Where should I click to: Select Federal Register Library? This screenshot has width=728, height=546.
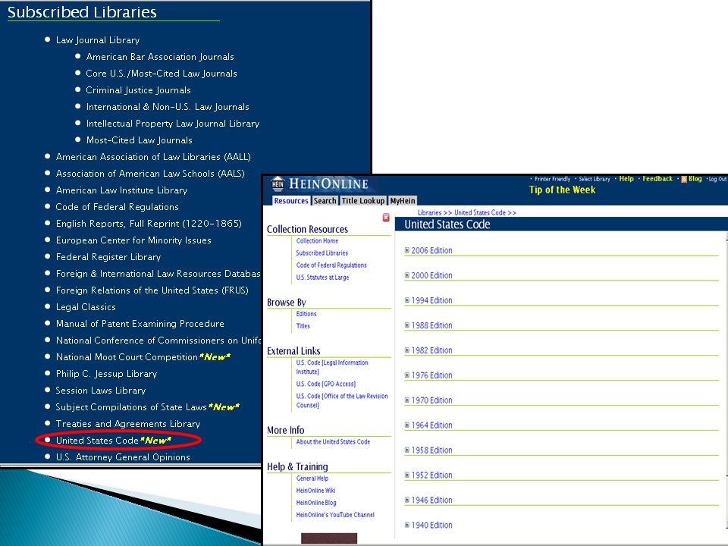[x=108, y=257]
